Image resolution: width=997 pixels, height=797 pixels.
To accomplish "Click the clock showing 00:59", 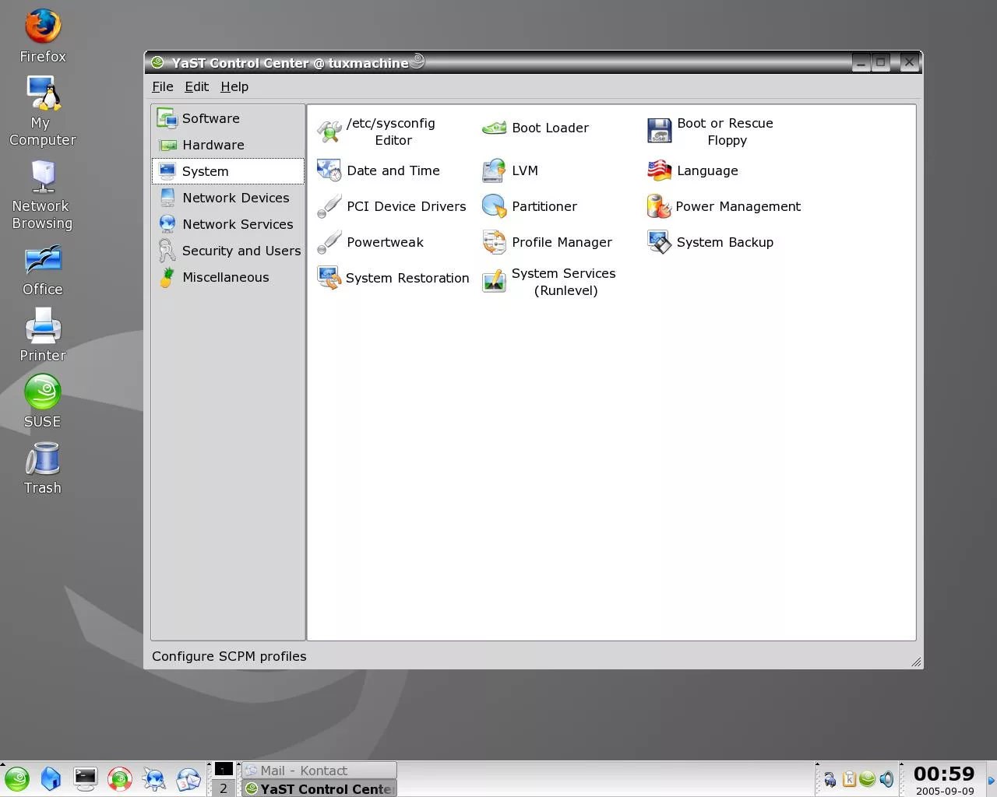I will [944, 774].
